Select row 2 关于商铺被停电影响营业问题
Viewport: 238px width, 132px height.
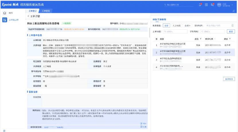[x=194, y=53]
